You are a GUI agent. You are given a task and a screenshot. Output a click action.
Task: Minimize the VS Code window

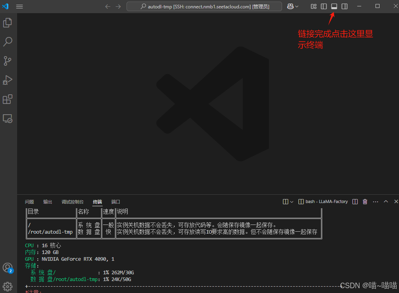click(x=359, y=6)
